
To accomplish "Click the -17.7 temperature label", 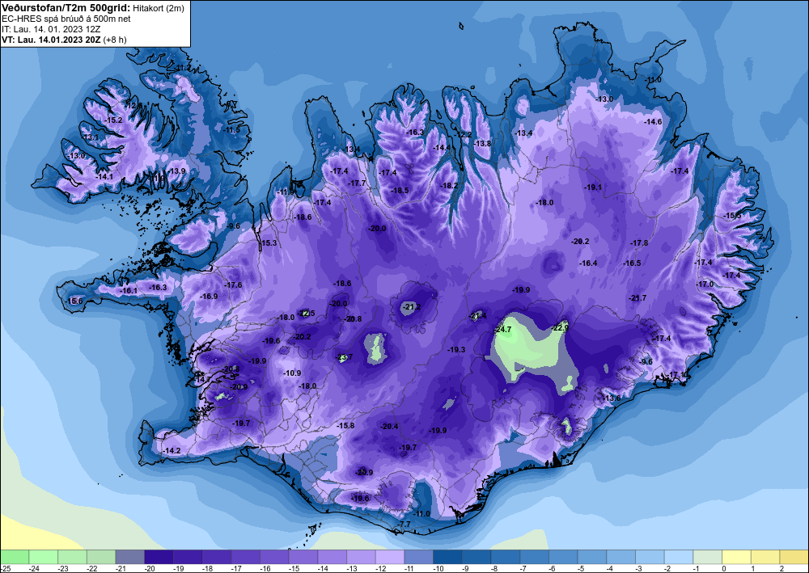I will point(357,183).
